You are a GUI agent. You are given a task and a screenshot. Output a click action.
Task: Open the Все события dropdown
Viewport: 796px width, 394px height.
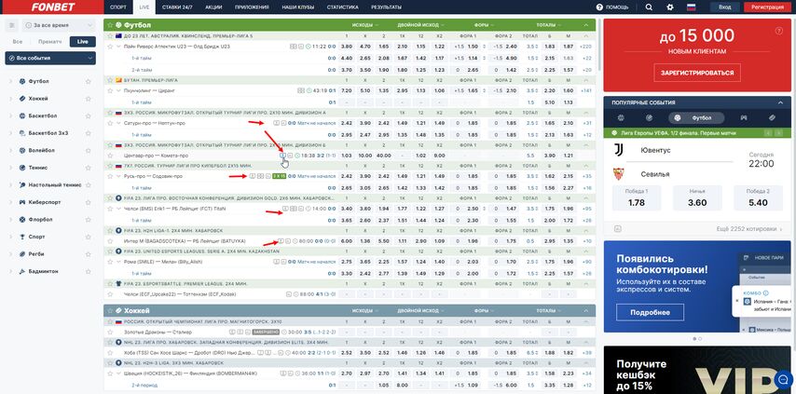[50, 59]
